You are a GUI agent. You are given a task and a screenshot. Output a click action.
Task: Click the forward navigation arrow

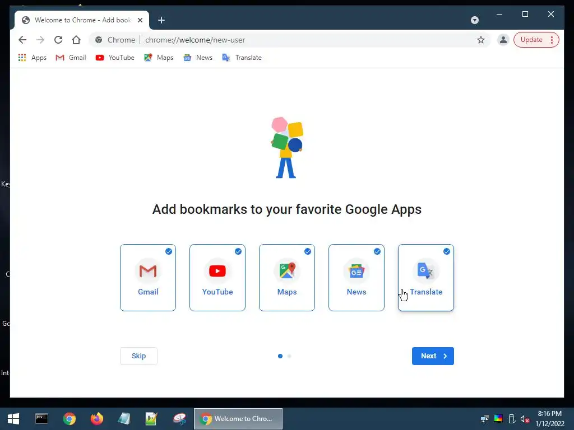click(40, 40)
